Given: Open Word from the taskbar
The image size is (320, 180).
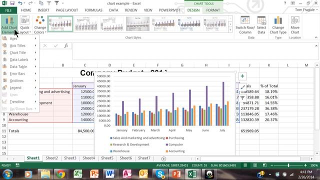Looking at the screenshot, I should [110, 174].
